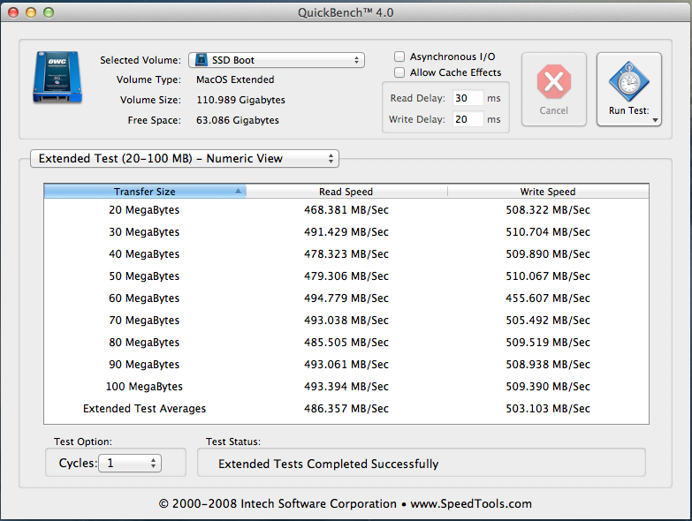Click read speed 491.429 MB/Sec
This screenshot has height=521, width=692.
[x=346, y=232]
